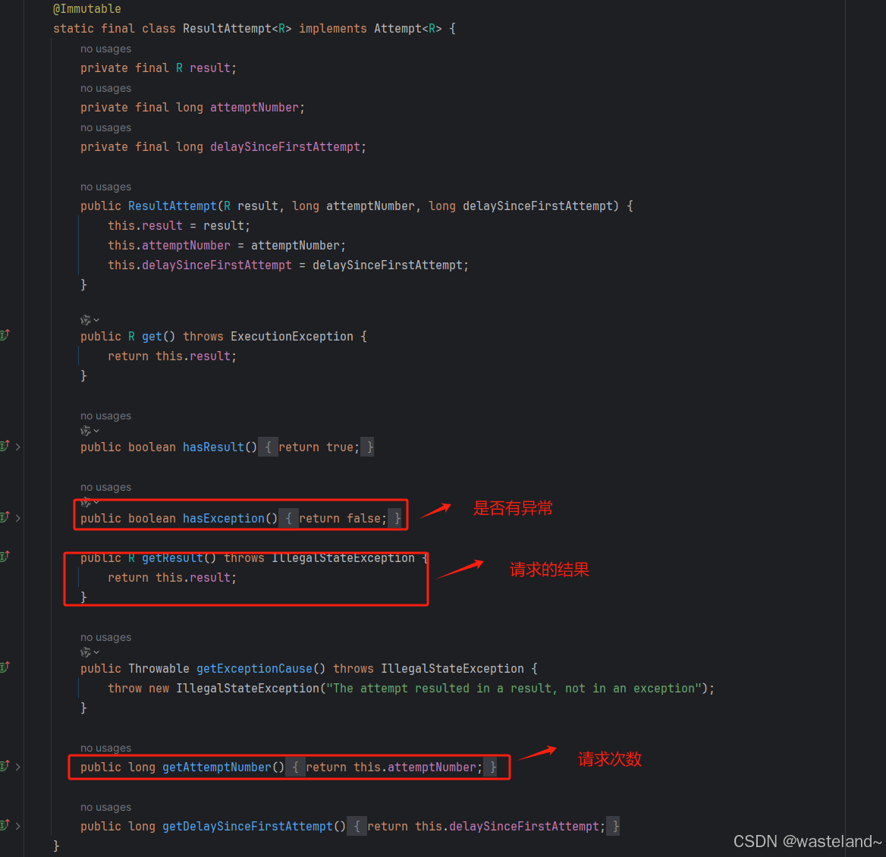This screenshot has width=886, height=857.
Task: Click the fold arrow beside hasException() in gutter
Action: pyautogui.click(x=18, y=516)
